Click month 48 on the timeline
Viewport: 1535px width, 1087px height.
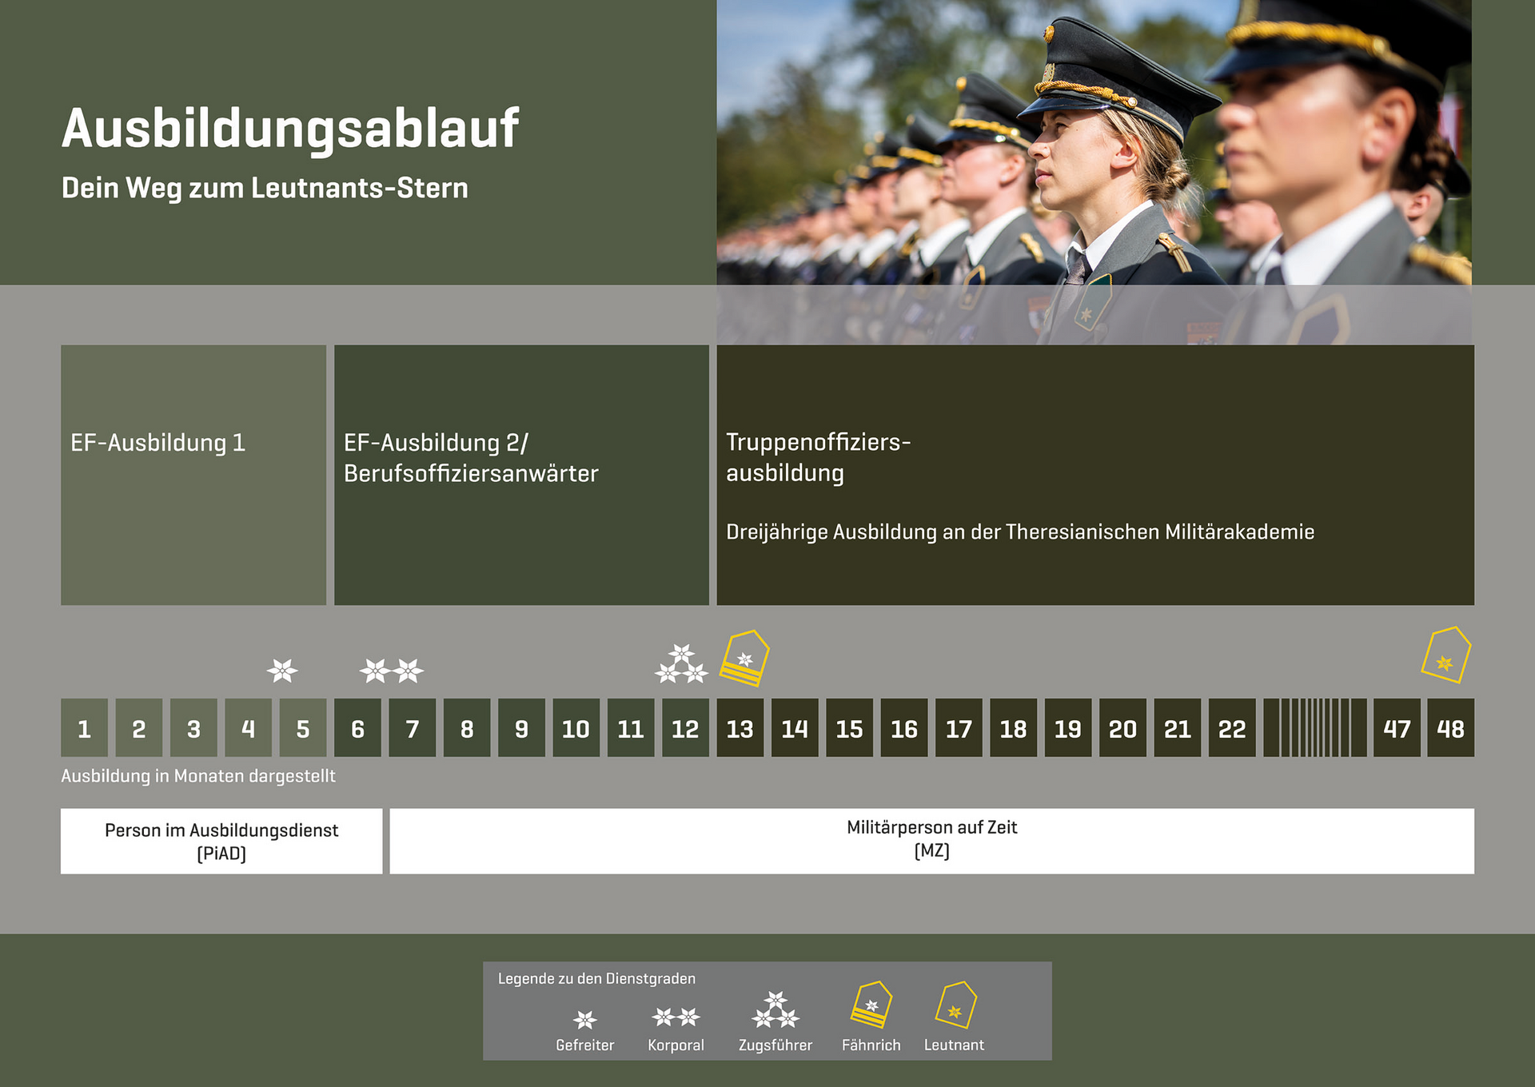tap(1450, 728)
